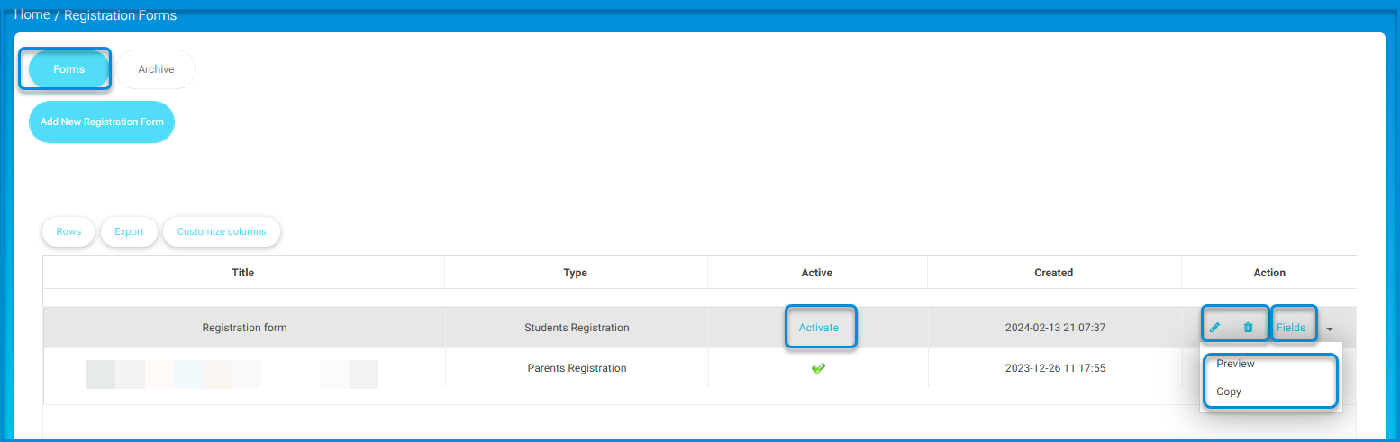Choose Copy from the action menu

pos(1229,392)
